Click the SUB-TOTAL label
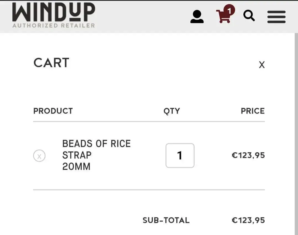 click(166, 220)
